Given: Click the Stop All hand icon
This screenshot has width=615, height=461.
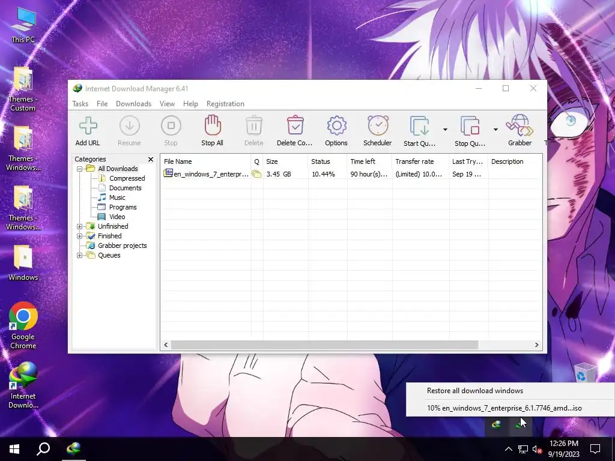Looking at the screenshot, I should pos(213,125).
